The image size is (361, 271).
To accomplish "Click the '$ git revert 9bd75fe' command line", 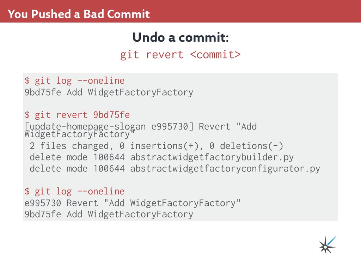I will (77, 115).
